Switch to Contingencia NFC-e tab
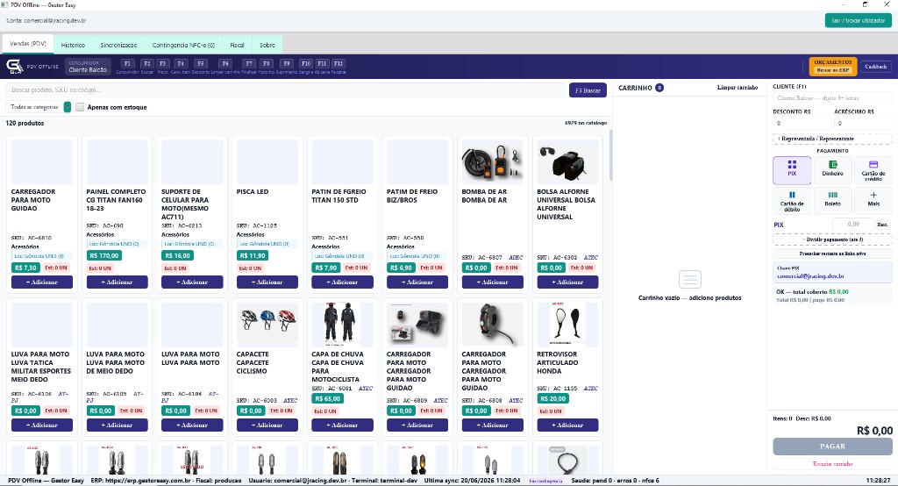Image resolution: width=898 pixels, height=486 pixels. coord(183,45)
